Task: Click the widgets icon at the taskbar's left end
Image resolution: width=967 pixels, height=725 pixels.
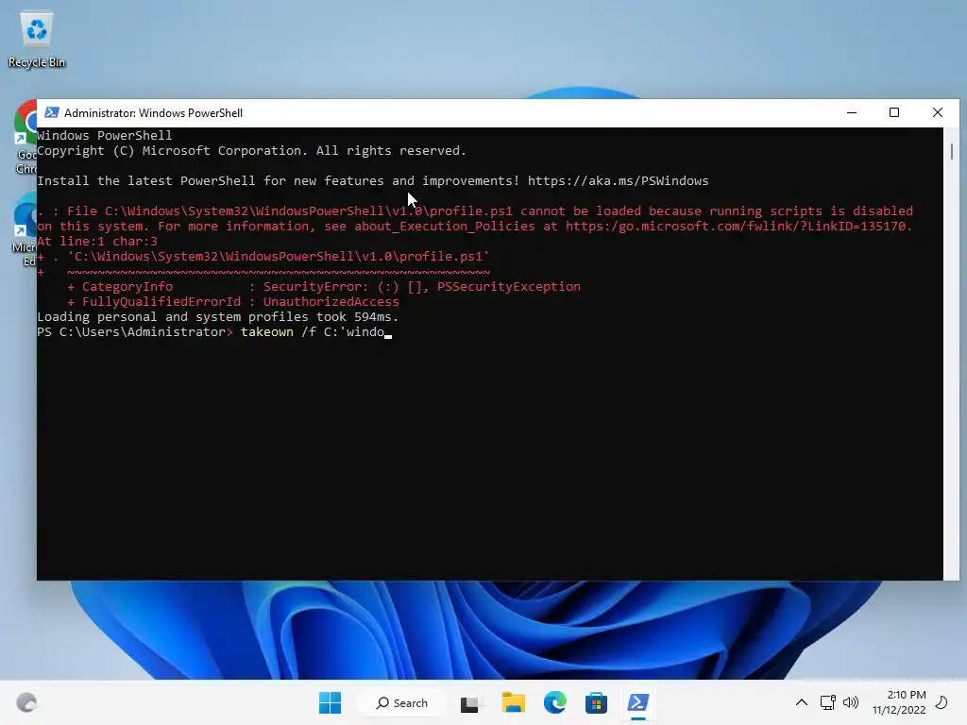Action: 26,702
